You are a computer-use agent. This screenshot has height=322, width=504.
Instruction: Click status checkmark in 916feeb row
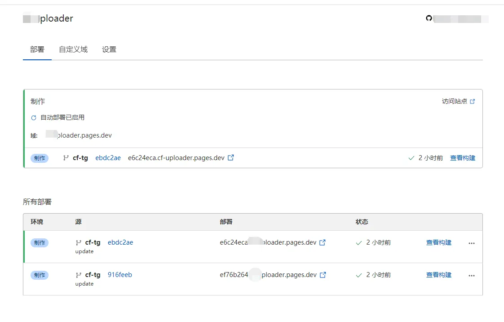(359, 275)
